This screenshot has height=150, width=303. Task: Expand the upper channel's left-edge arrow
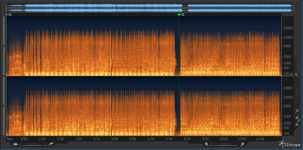tap(4, 46)
